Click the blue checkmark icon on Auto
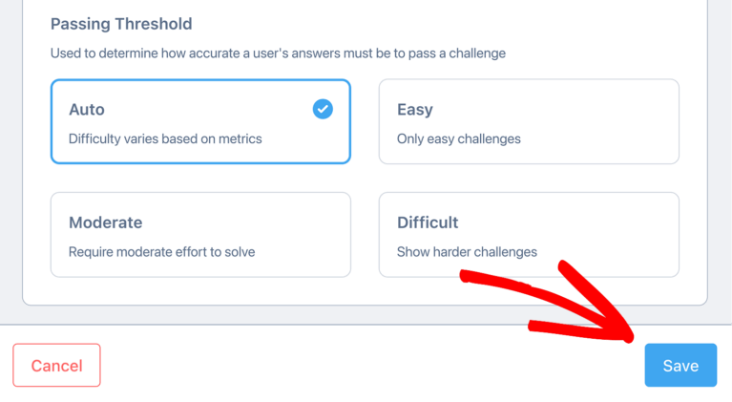The image size is (732, 402). click(323, 109)
